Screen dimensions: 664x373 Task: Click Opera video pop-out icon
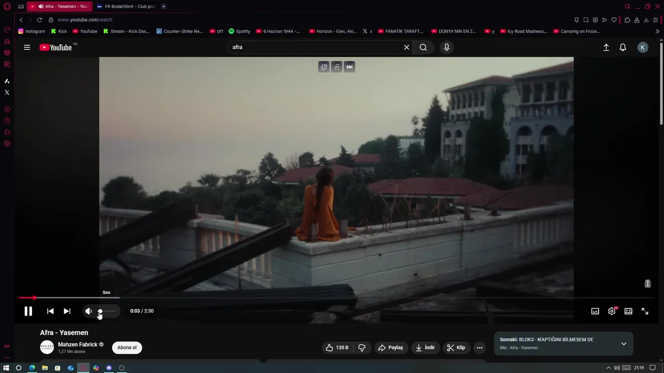pyautogui.click(x=324, y=67)
